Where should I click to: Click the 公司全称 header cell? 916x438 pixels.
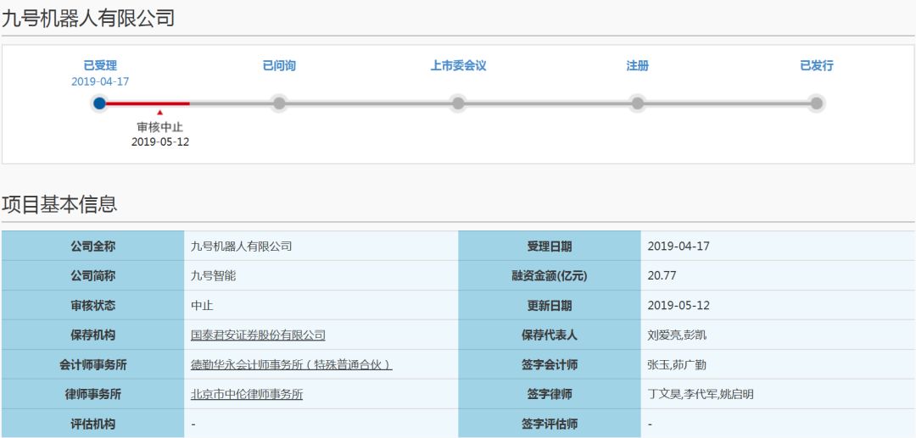pyautogui.click(x=93, y=247)
